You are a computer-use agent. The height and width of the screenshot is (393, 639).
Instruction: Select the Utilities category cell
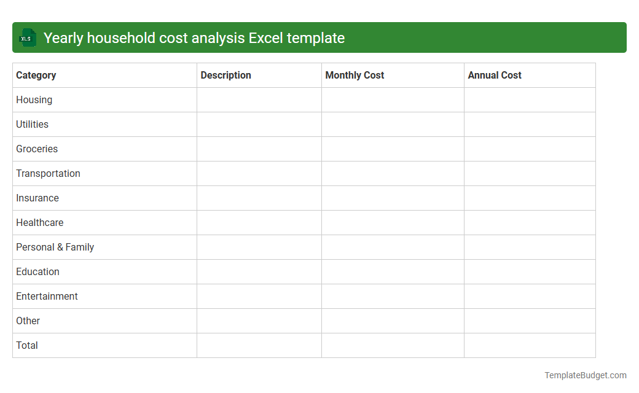coord(32,124)
